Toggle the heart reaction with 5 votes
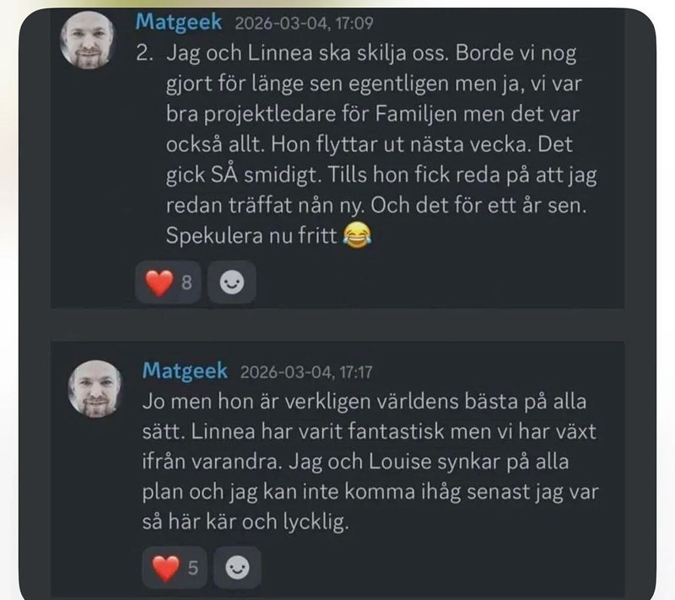This screenshot has width=675, height=600. point(175,568)
